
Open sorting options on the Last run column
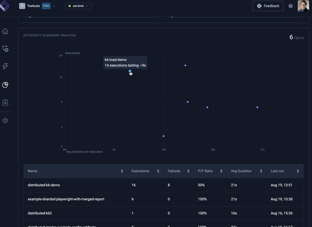coord(298,171)
